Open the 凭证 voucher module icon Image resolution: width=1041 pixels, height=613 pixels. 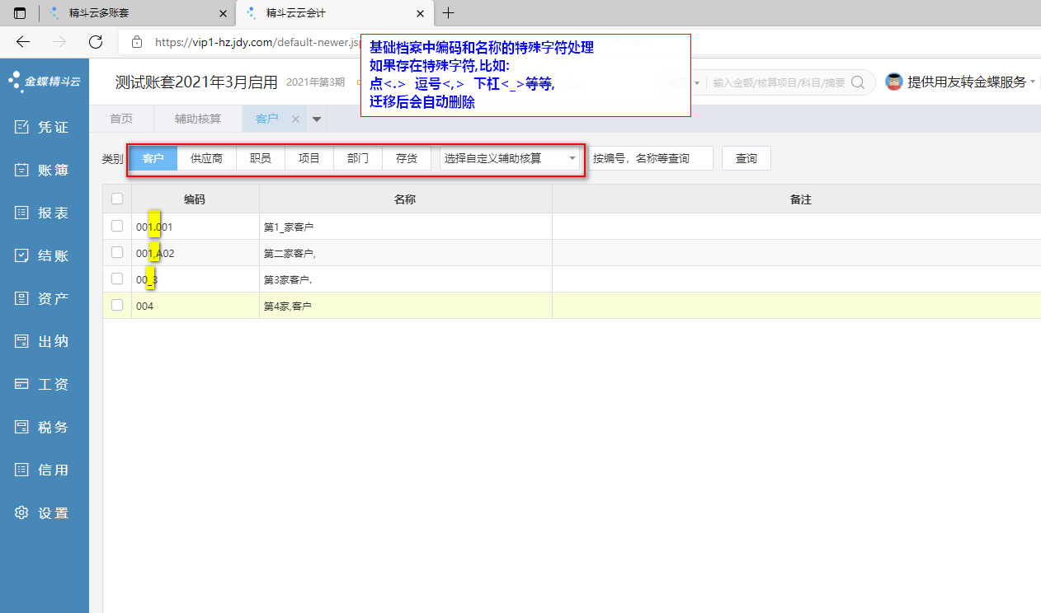click(x=22, y=127)
